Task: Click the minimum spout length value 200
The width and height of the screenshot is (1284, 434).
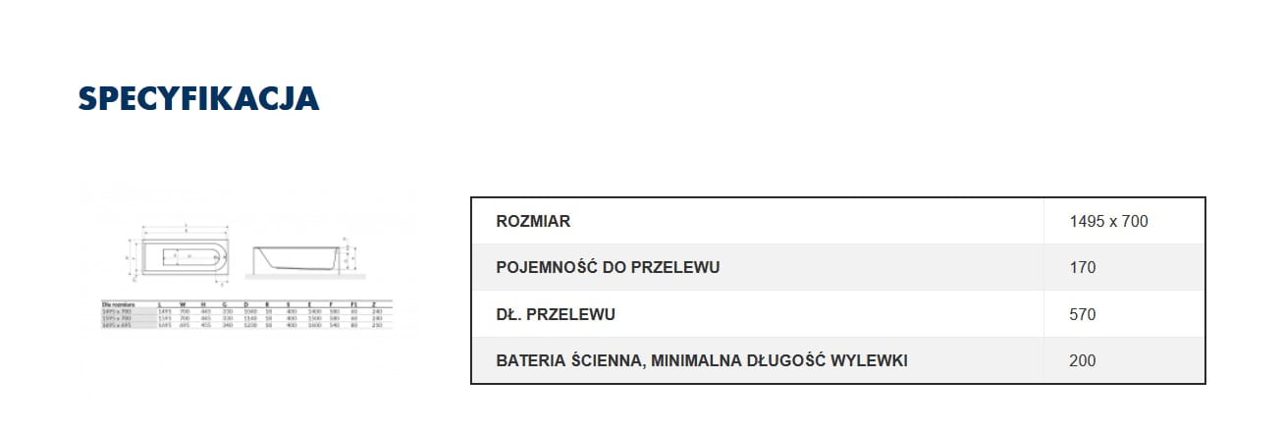Action: (1082, 360)
